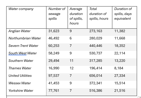
Task: Select South West Water total 530,737
Action: tap(96, 53)
